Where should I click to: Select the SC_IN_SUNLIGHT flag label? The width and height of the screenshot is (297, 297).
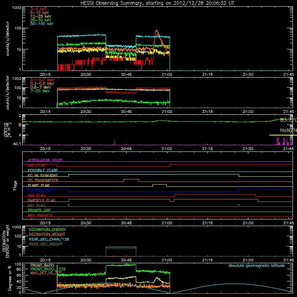coord(43,175)
